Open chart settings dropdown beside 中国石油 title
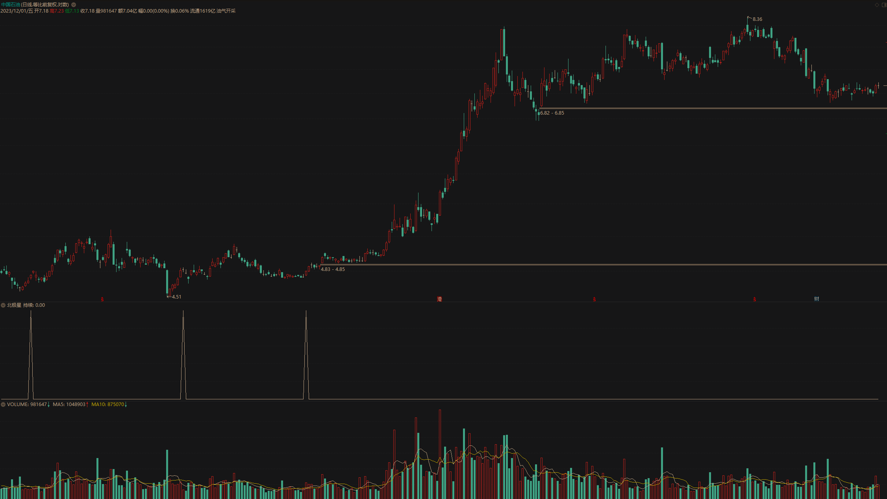Image resolution: width=887 pixels, height=499 pixels. click(x=74, y=5)
